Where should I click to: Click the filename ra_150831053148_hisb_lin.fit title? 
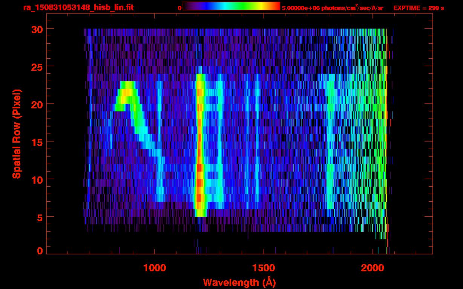[78, 8]
